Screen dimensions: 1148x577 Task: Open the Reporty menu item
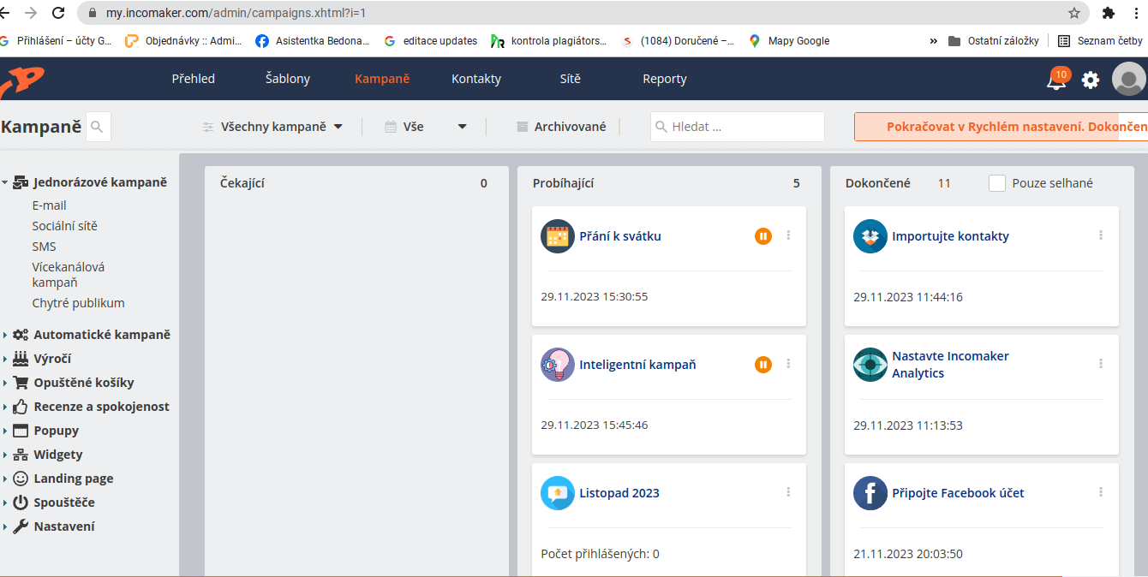pos(664,78)
